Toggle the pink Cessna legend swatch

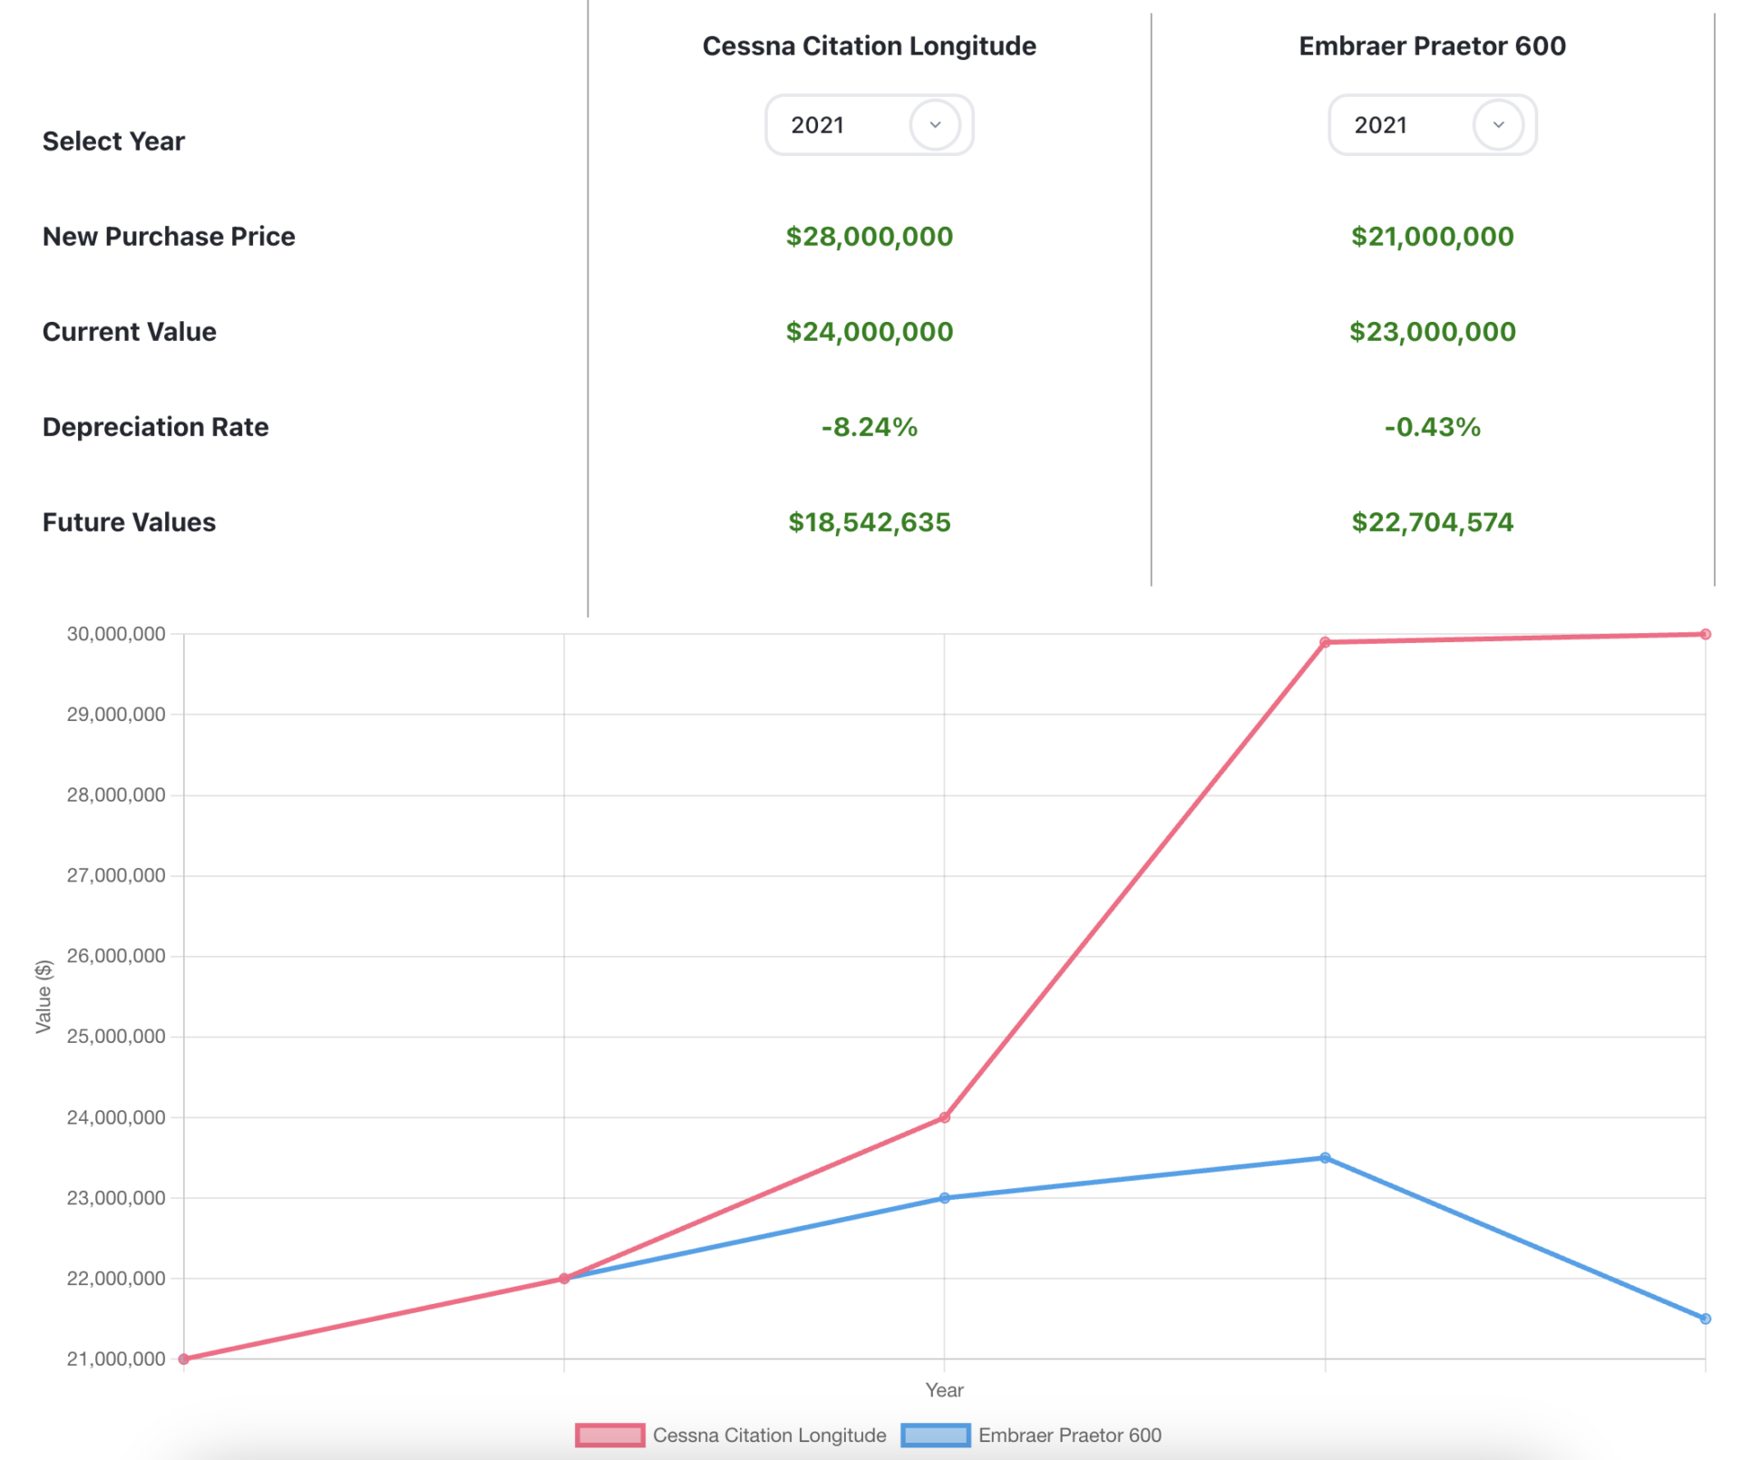[x=609, y=1435]
